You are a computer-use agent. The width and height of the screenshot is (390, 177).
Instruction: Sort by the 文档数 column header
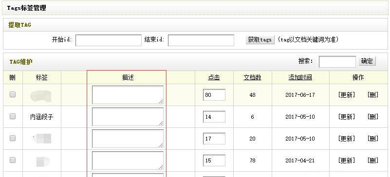tap(253, 78)
